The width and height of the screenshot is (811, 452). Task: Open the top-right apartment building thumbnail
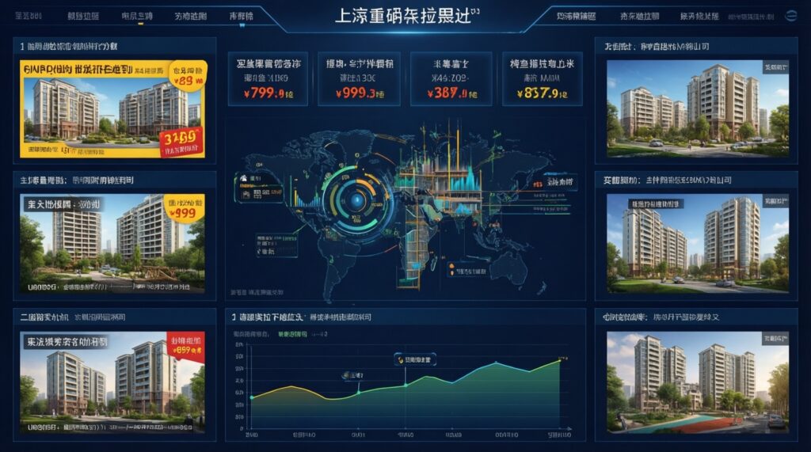click(x=698, y=107)
